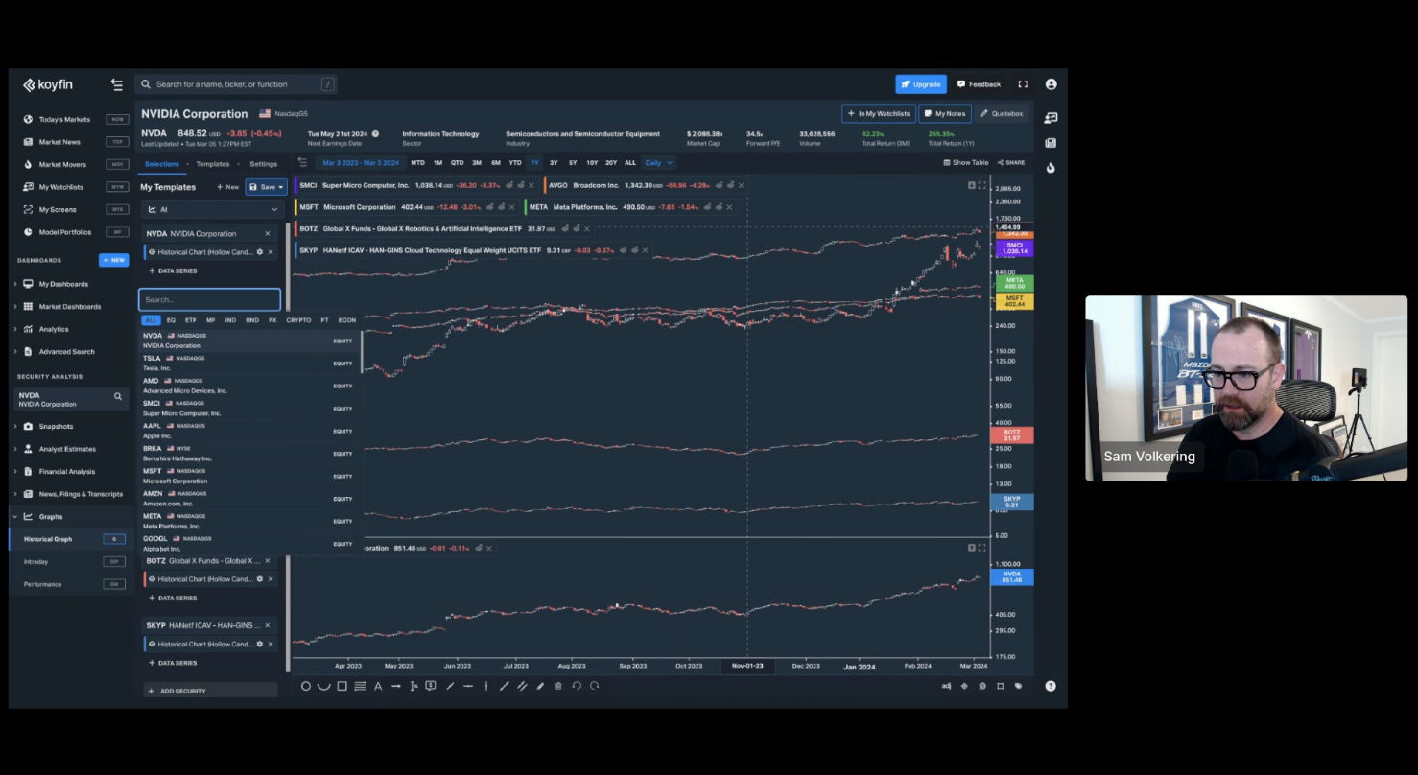The image size is (1418, 775).
Task: Select the circle drawing tool
Action: [x=306, y=686]
